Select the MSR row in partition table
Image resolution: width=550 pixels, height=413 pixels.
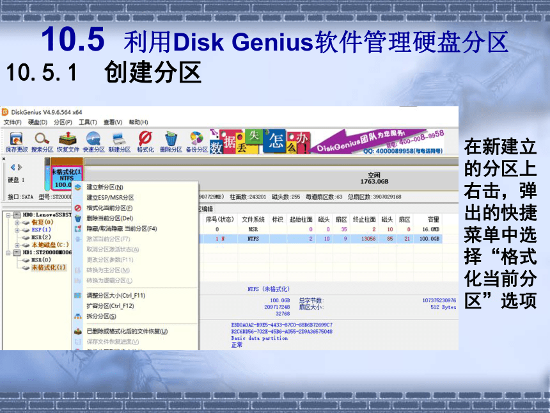point(322,229)
